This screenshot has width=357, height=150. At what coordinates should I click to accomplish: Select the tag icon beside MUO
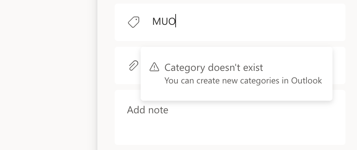[134, 22]
